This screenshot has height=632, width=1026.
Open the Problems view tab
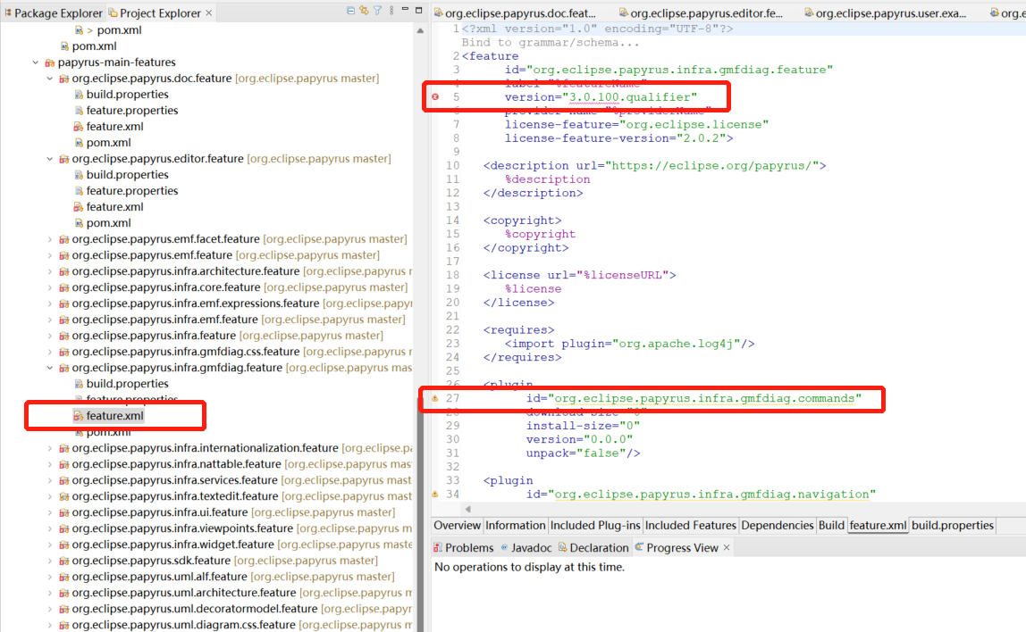463,548
